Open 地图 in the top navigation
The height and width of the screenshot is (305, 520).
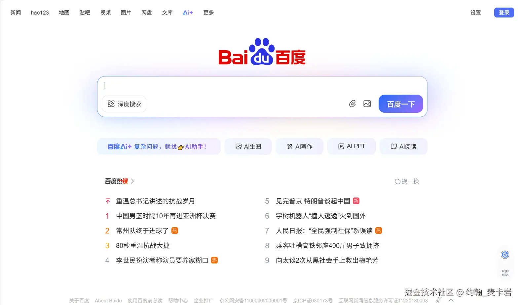click(x=64, y=13)
